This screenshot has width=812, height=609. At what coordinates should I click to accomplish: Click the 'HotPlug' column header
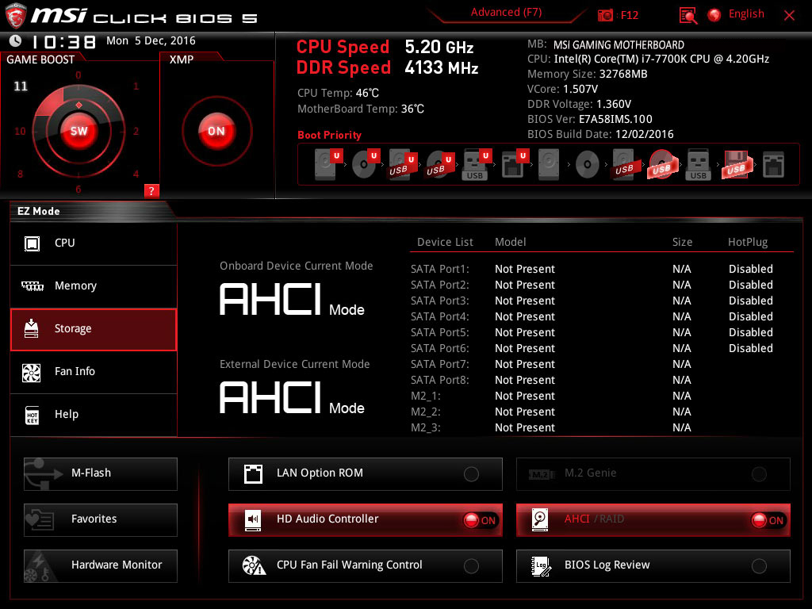tap(747, 242)
